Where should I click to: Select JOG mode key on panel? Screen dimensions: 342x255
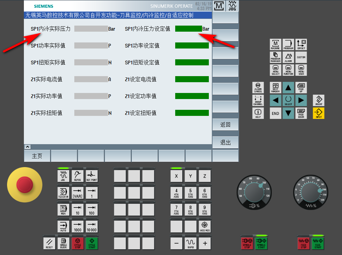(63, 176)
